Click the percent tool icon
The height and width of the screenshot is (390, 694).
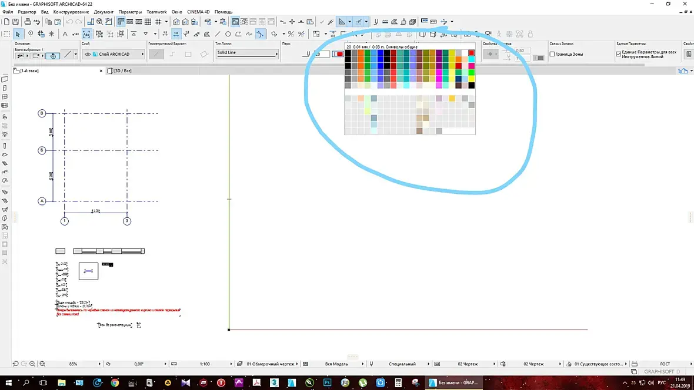(x=291, y=34)
